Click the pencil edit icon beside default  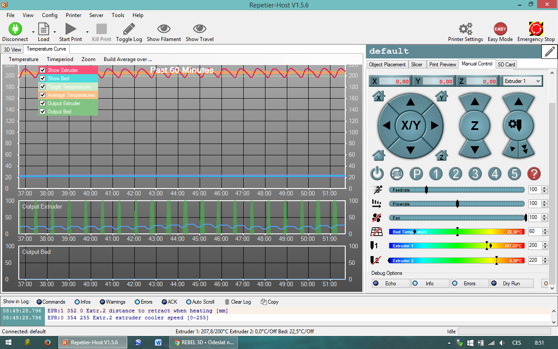[x=549, y=51]
